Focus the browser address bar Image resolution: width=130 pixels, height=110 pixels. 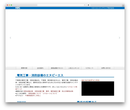click(x=61, y=5)
